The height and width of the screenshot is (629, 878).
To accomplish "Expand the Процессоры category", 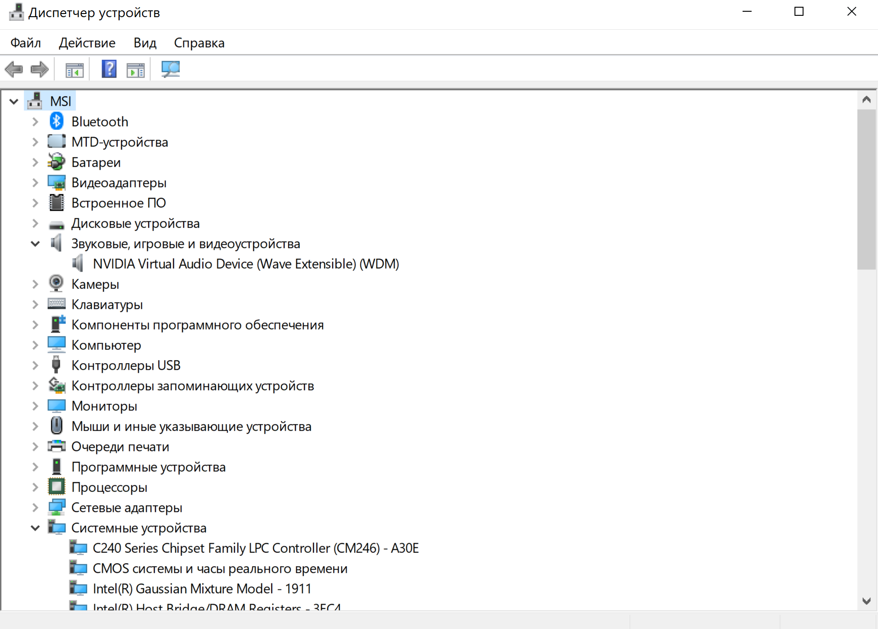I will point(36,487).
